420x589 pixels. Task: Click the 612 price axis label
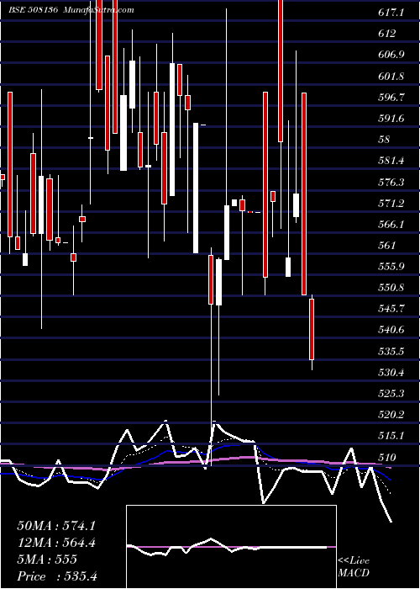(x=387, y=34)
